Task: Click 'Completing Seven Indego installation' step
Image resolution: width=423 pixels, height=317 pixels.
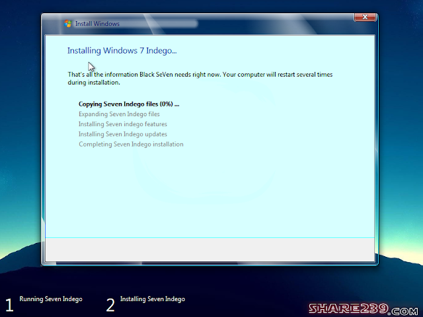Action: click(x=131, y=144)
